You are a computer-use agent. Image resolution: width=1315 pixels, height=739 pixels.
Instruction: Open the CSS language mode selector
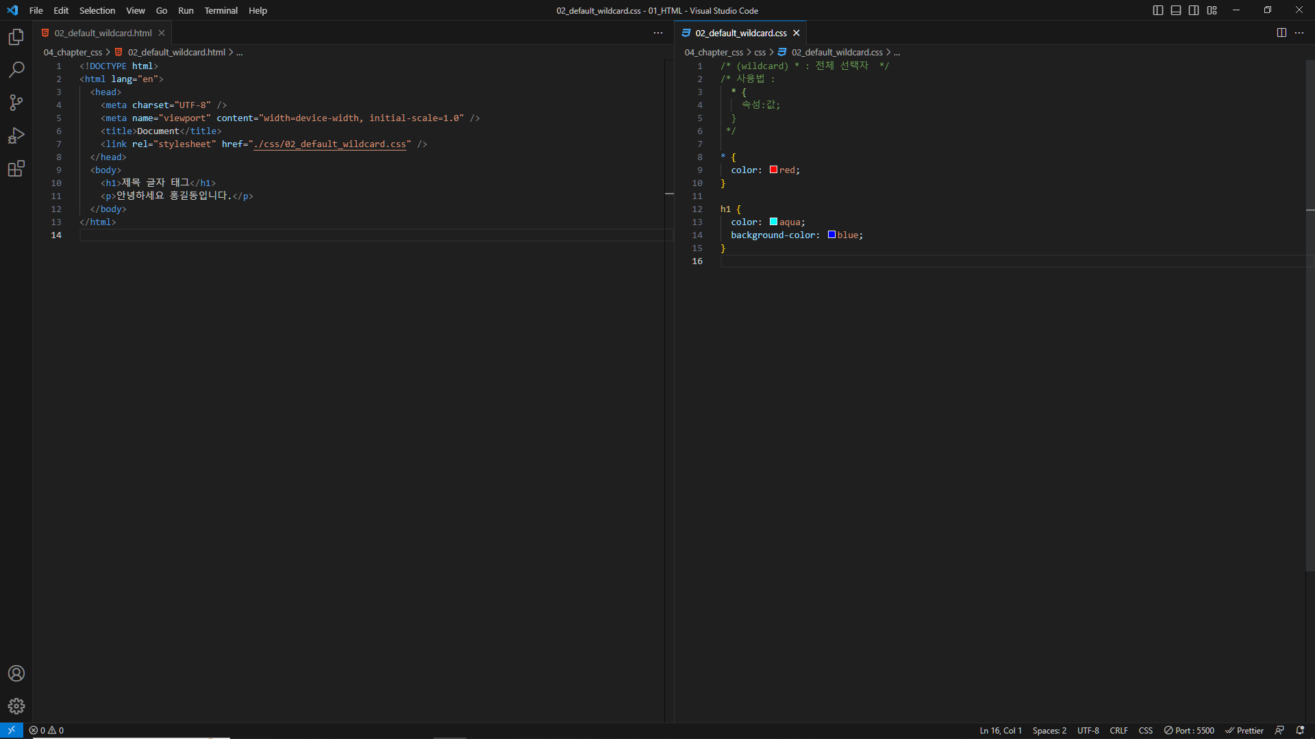[x=1145, y=730]
